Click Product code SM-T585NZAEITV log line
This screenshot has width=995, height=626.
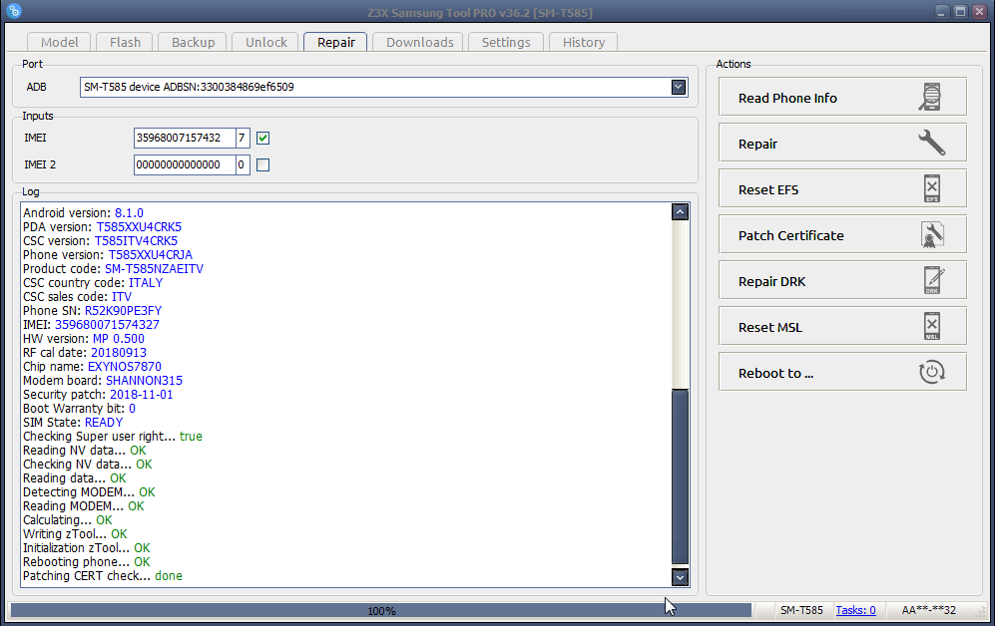pos(113,269)
